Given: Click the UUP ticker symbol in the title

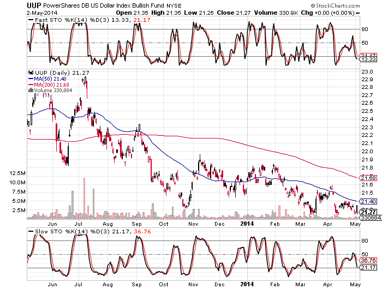Looking at the screenshot, I should pos(34,5).
